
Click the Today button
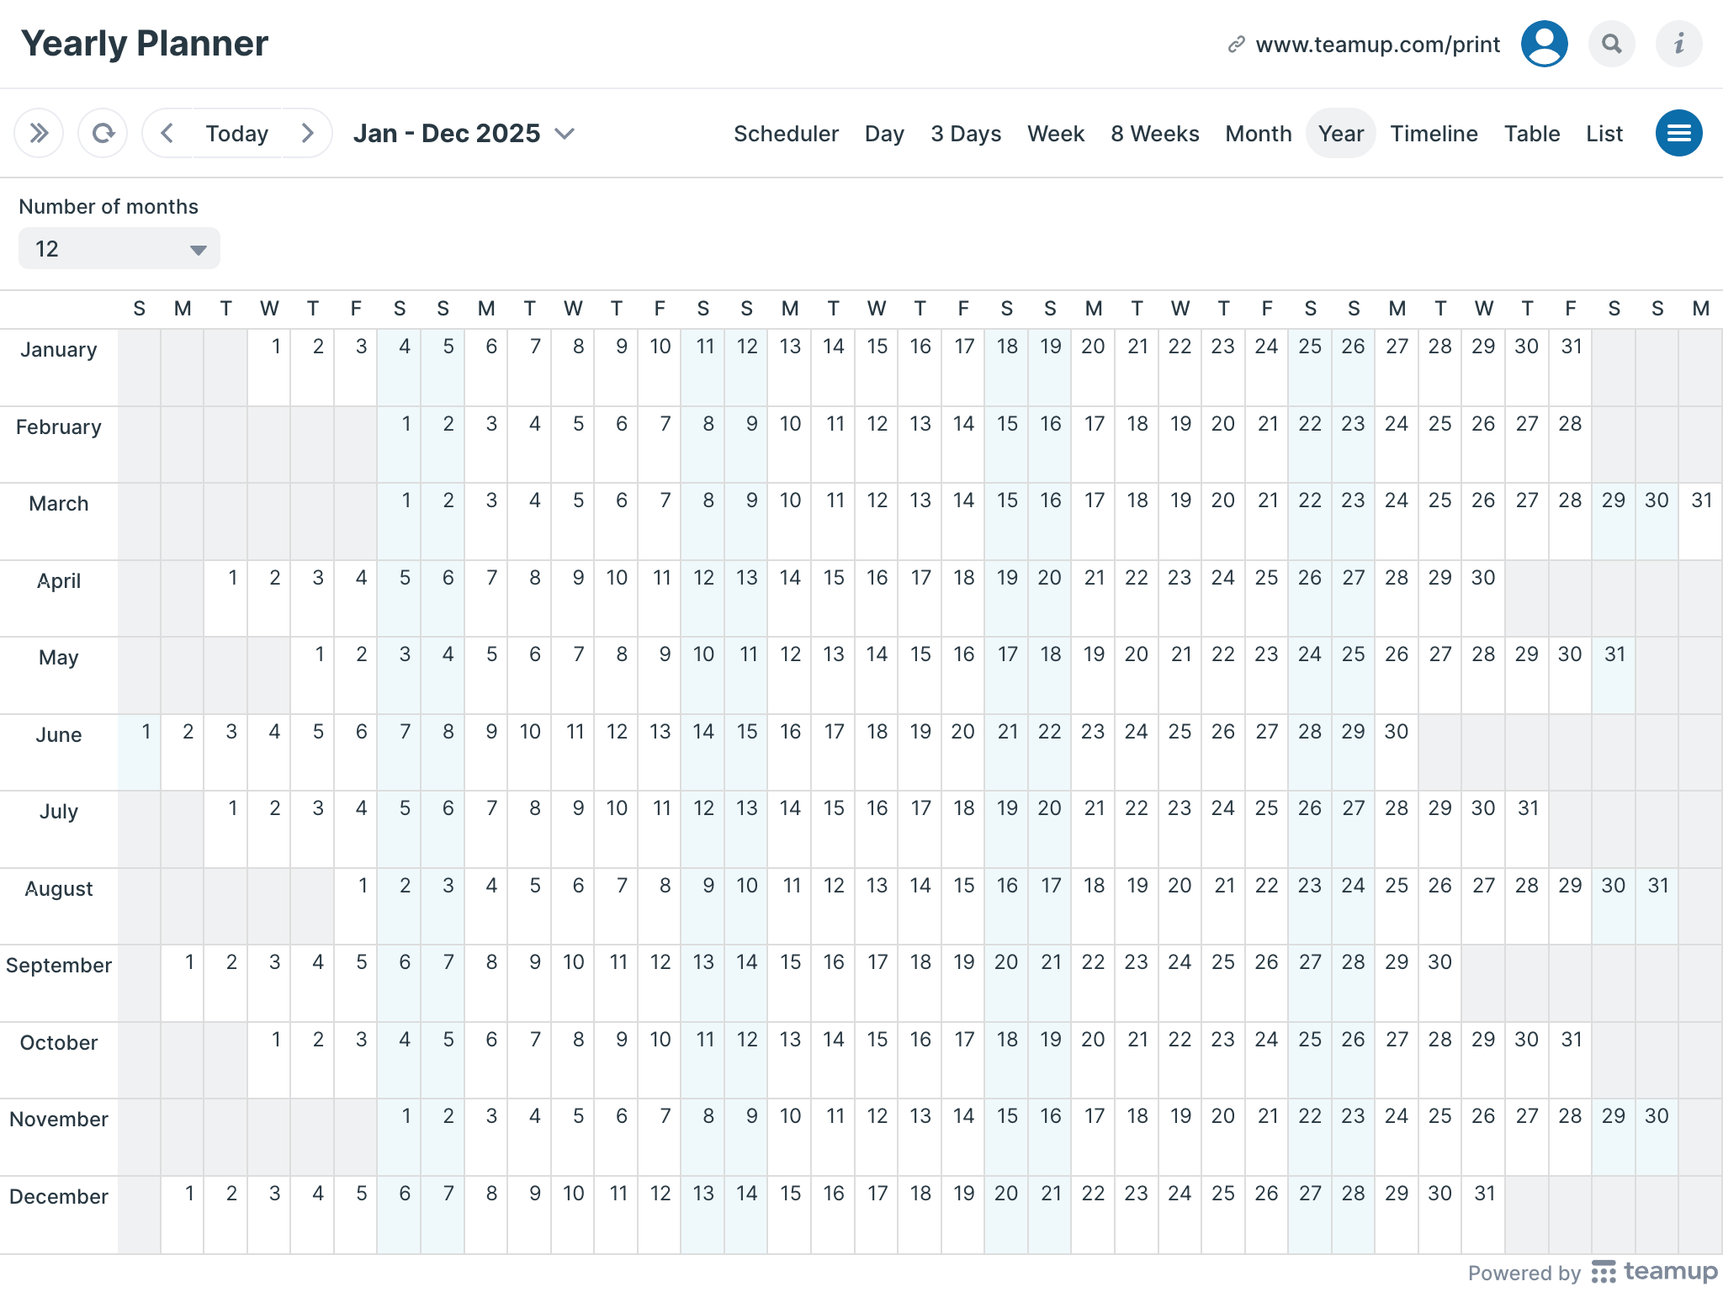click(x=236, y=133)
